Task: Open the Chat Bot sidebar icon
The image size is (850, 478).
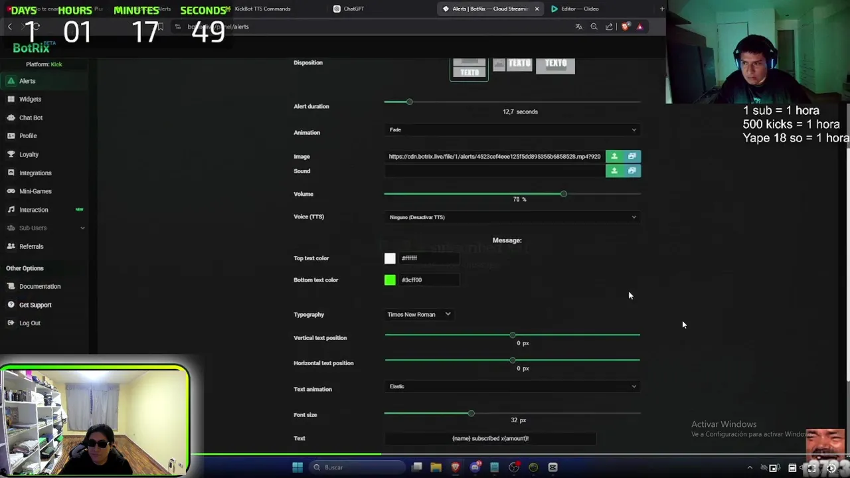Action: pyautogui.click(x=11, y=118)
